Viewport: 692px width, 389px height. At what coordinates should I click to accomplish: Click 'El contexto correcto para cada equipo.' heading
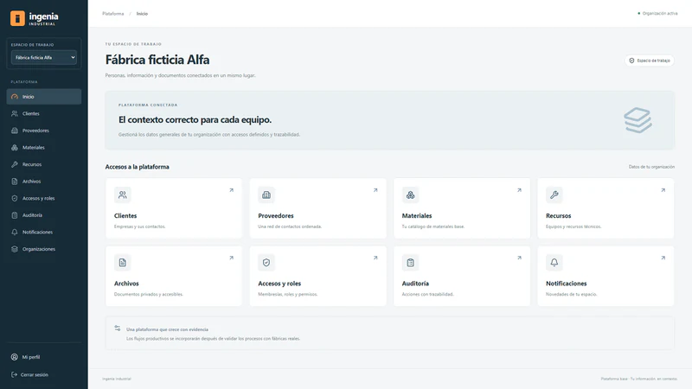coord(195,119)
